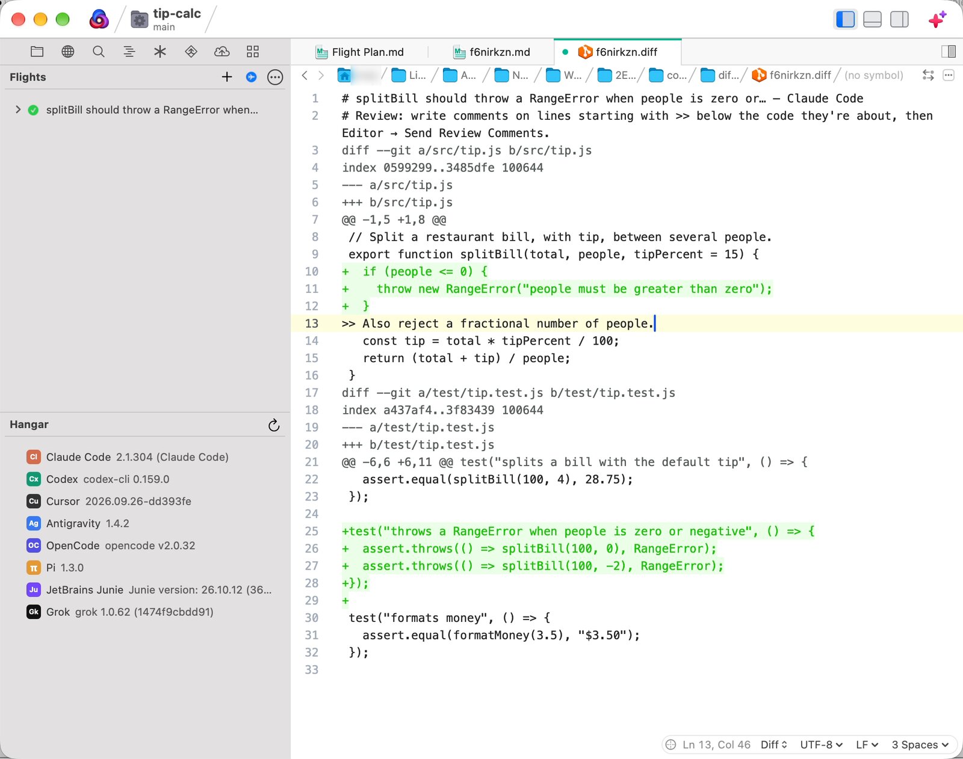
Task: Open the Diff syntax selector
Action: (774, 745)
